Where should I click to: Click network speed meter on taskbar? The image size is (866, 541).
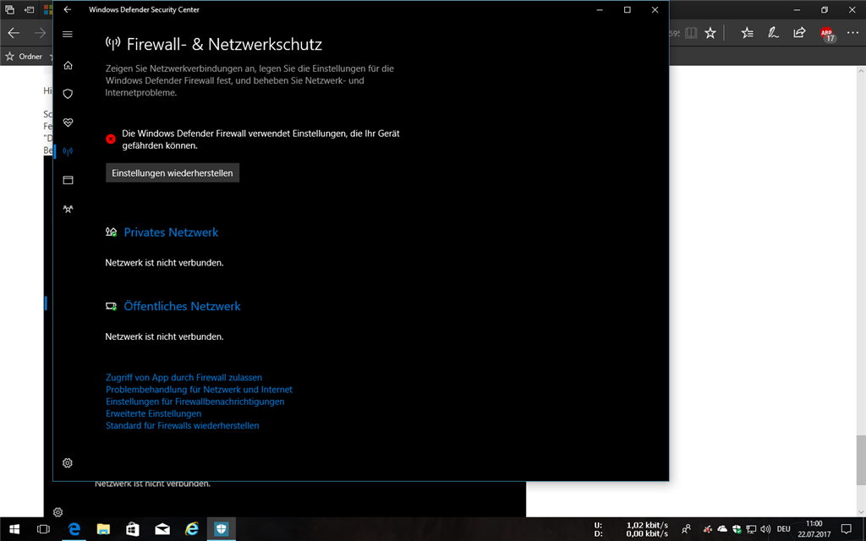tap(631, 529)
